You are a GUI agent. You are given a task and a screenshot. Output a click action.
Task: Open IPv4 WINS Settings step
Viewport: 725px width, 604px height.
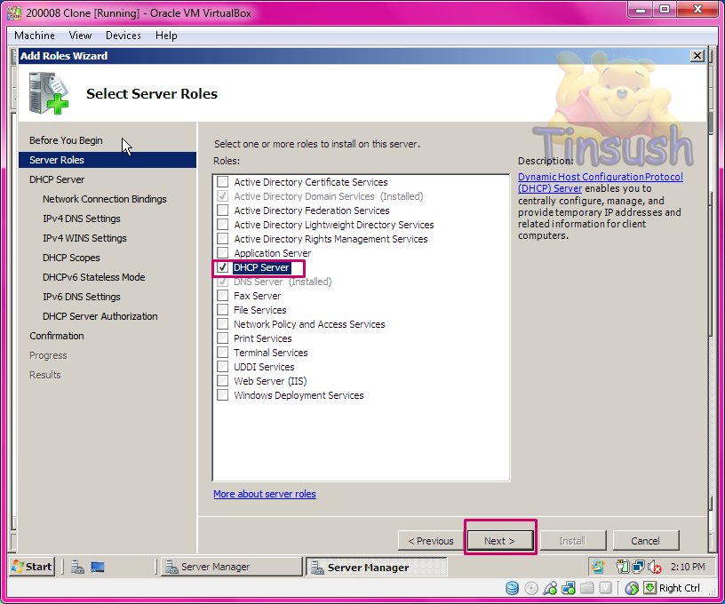(x=84, y=238)
